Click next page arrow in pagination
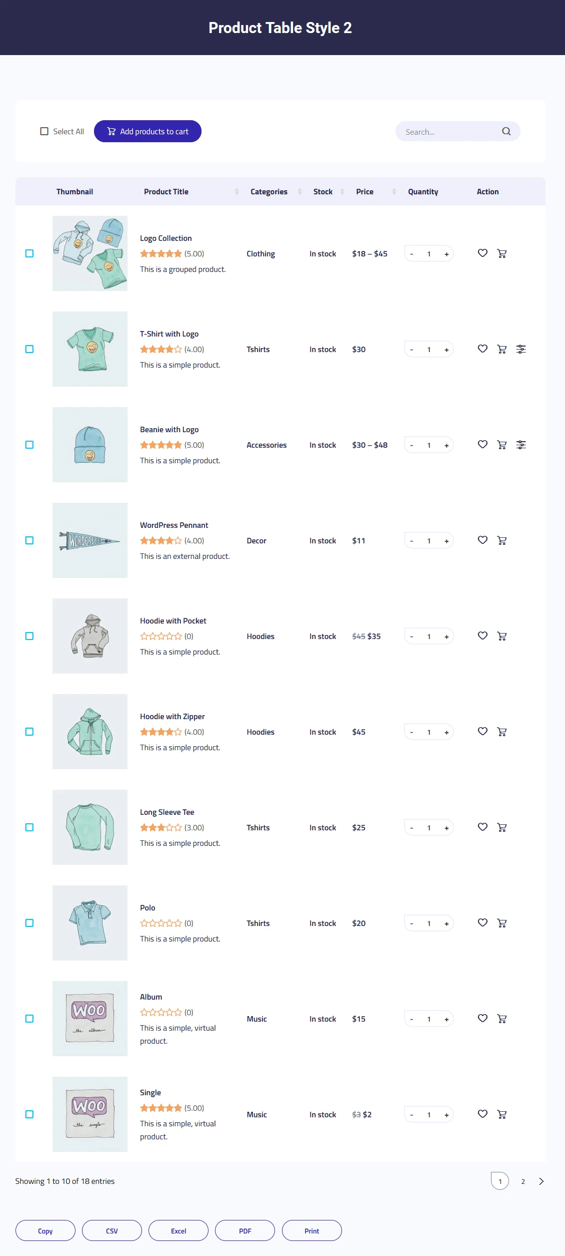 tap(541, 1181)
